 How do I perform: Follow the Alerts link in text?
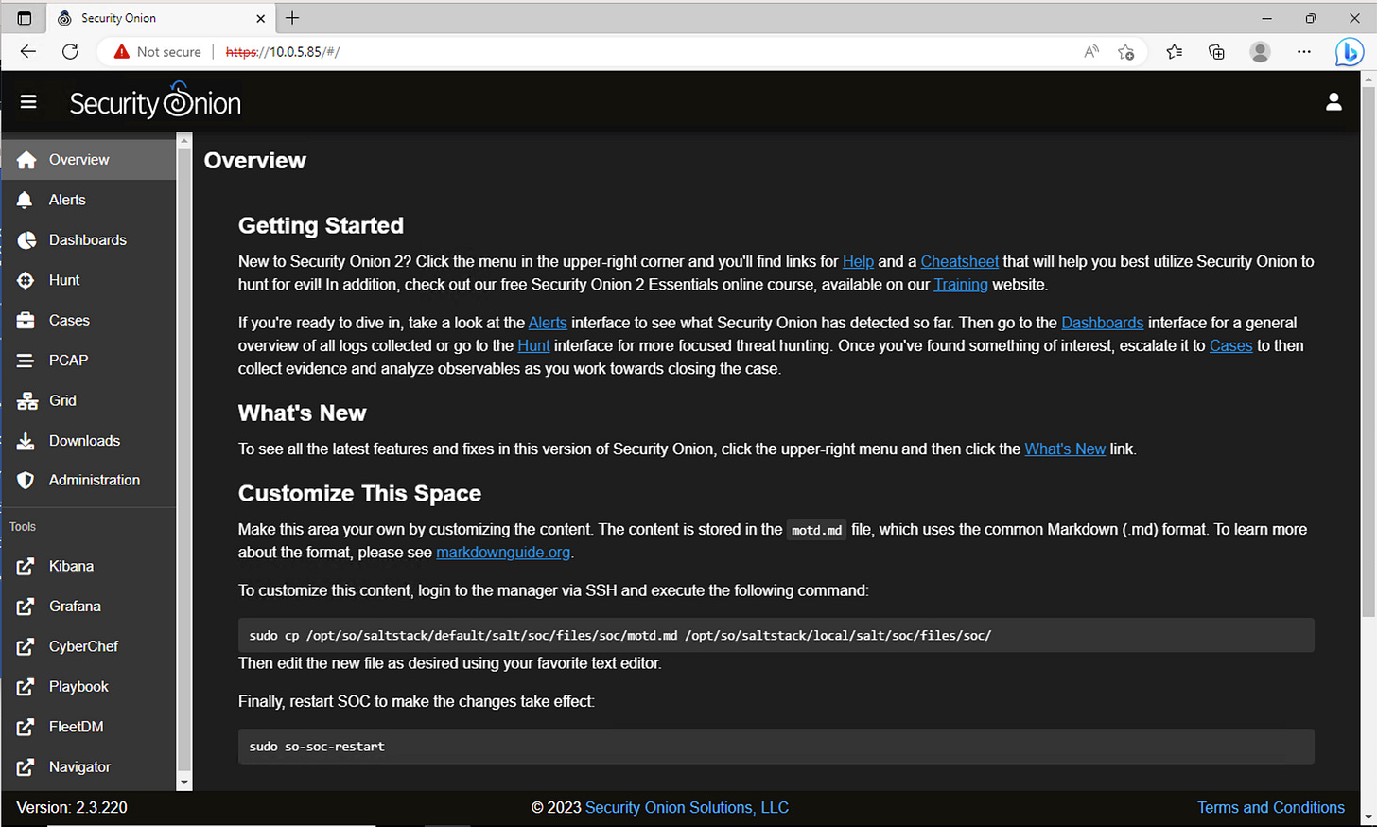pos(548,324)
